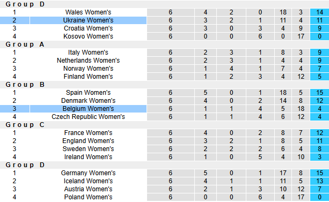Click the Group C section header
This screenshot has height=202, width=329.
click(25, 125)
